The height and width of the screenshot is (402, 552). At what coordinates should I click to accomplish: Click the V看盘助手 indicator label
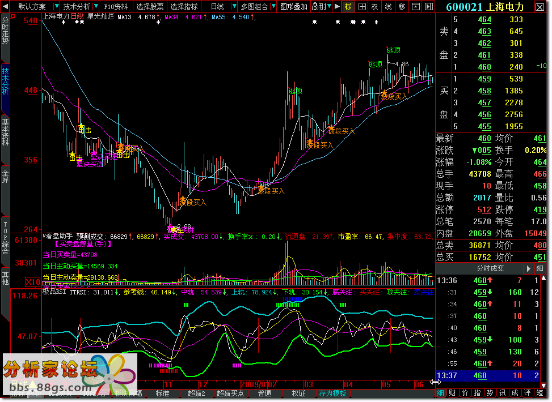pyautogui.click(x=58, y=237)
